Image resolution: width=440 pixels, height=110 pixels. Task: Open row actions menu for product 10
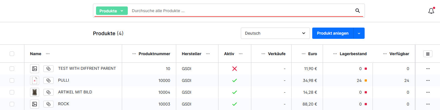click(428, 69)
